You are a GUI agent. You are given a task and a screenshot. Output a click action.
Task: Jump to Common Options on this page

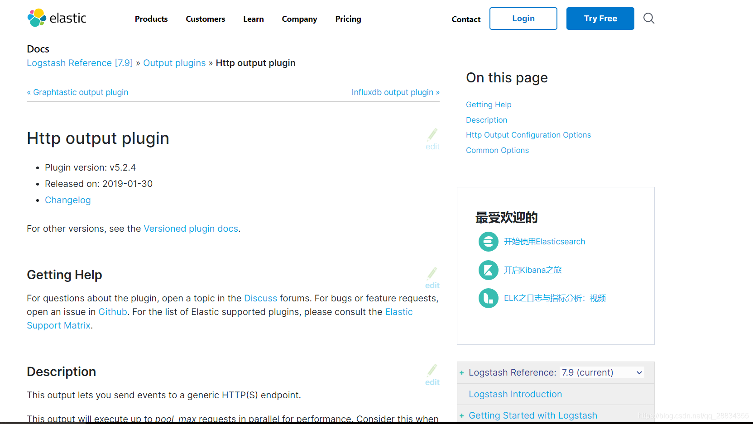(x=497, y=150)
